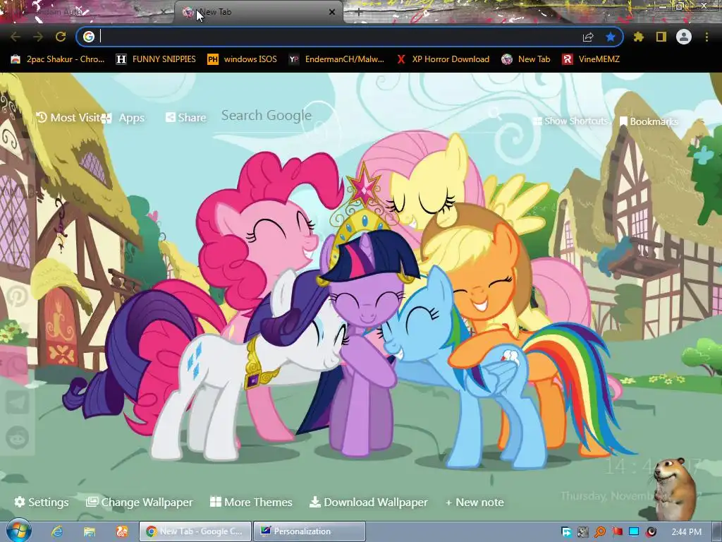Click the grey picture tray icon

pyautogui.click(x=583, y=532)
